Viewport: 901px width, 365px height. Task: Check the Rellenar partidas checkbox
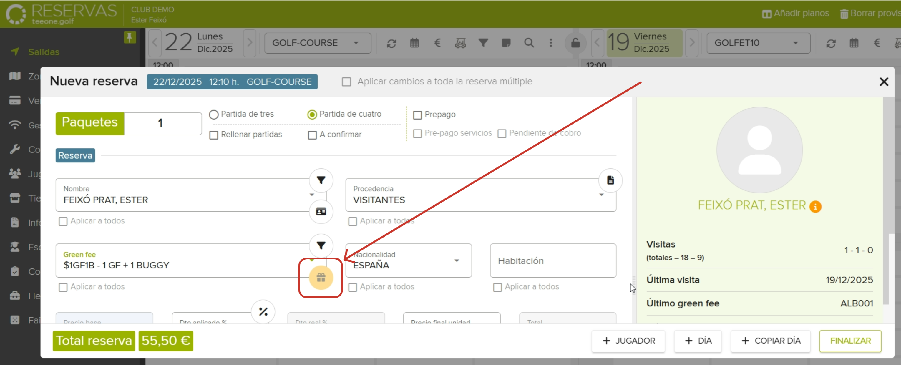pyautogui.click(x=214, y=135)
